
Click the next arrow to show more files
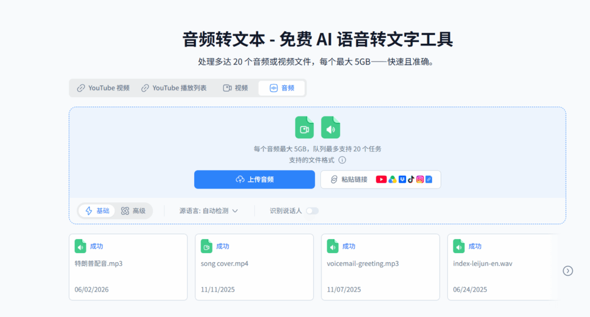tap(568, 271)
